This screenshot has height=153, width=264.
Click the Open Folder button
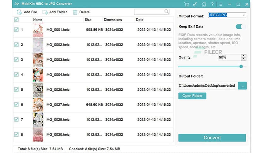pos(192,96)
